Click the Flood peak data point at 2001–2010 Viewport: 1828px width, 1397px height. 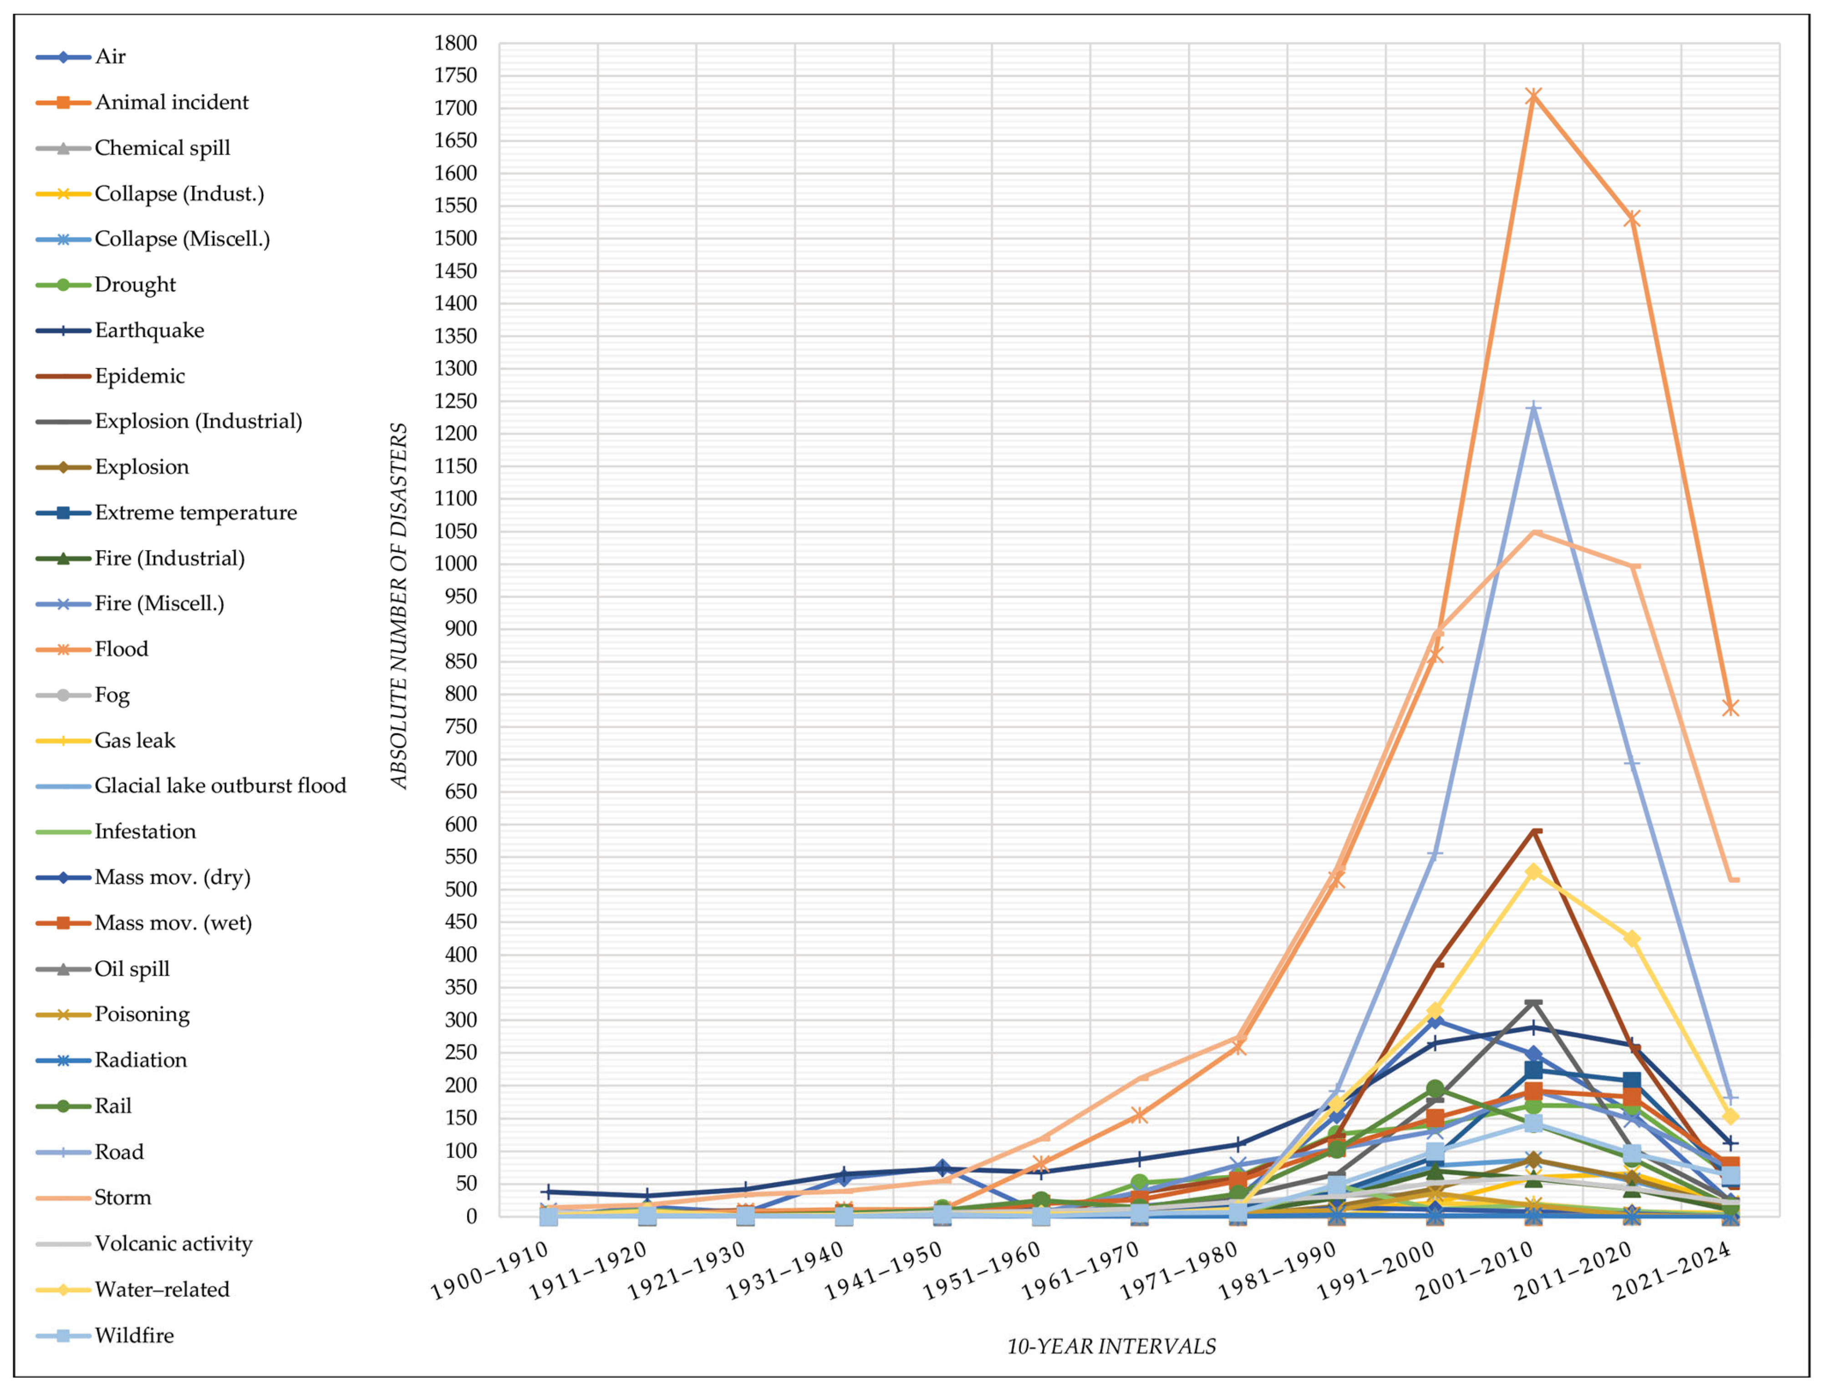click(1534, 97)
